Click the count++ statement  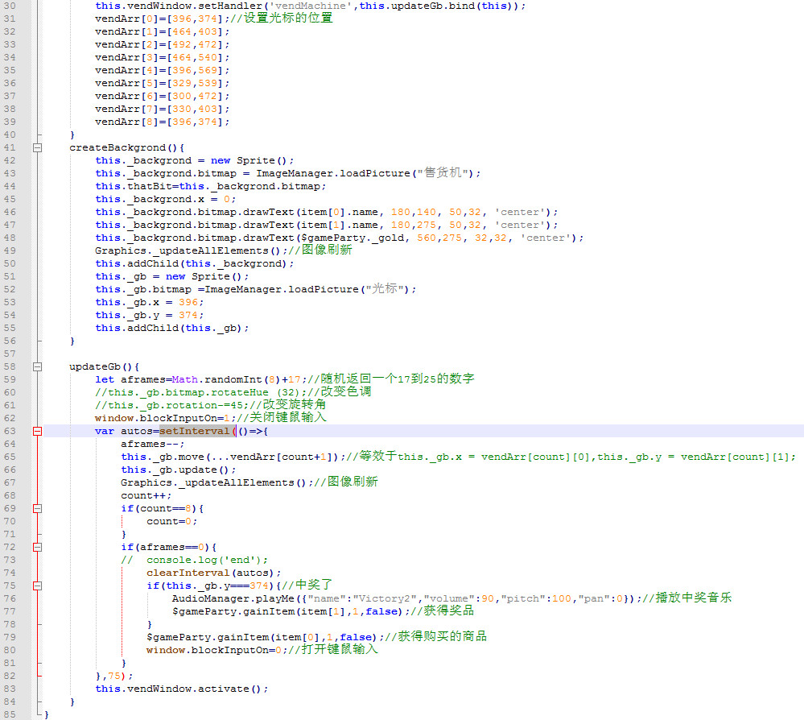pyautogui.click(x=146, y=496)
